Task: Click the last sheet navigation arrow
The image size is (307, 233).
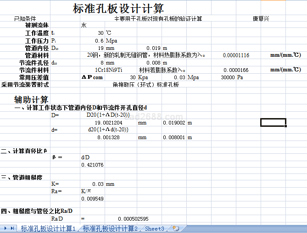Action: tap(12, 228)
